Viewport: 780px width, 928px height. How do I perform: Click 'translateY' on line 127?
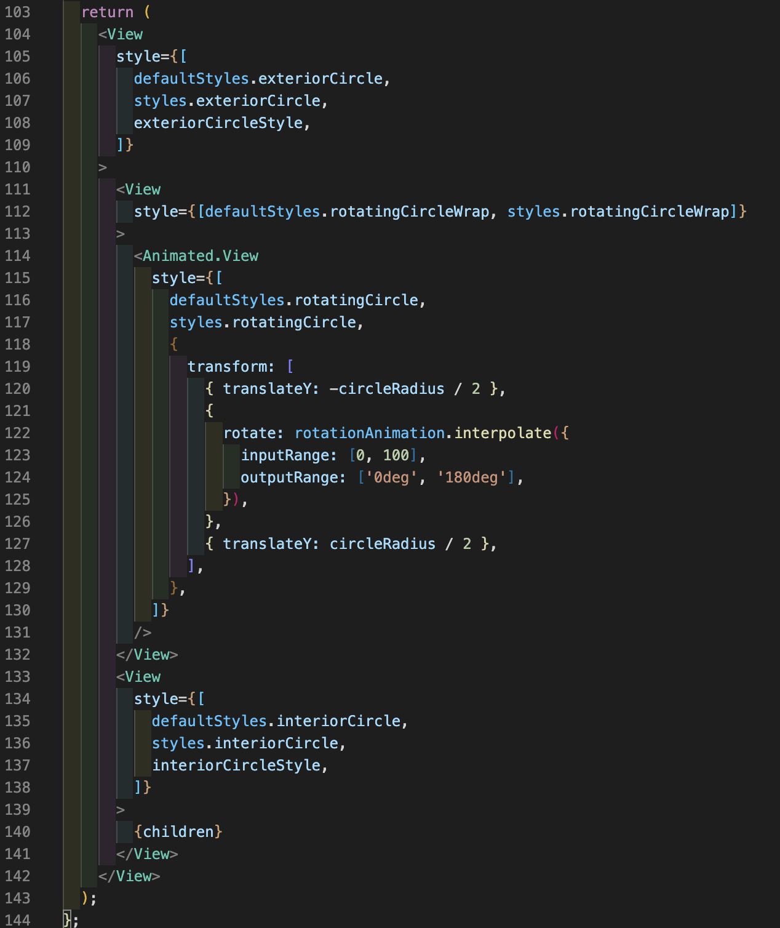(267, 543)
